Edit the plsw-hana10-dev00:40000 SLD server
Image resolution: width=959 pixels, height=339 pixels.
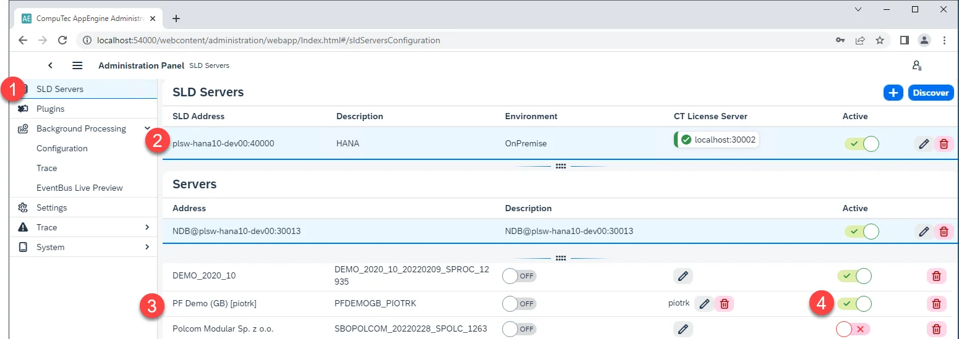924,144
